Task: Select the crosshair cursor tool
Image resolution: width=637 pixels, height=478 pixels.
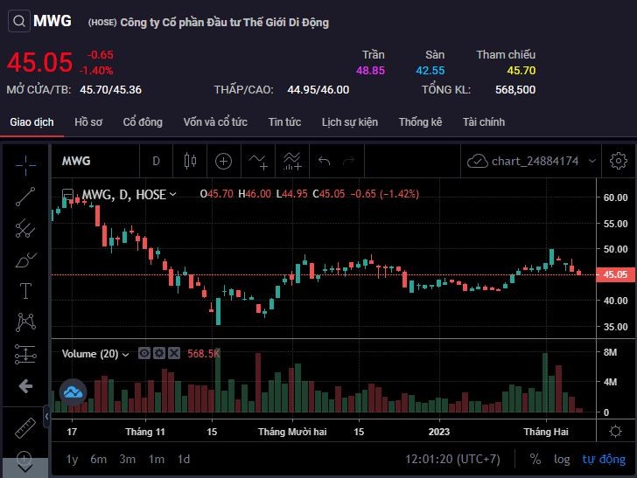Action: tap(25, 162)
